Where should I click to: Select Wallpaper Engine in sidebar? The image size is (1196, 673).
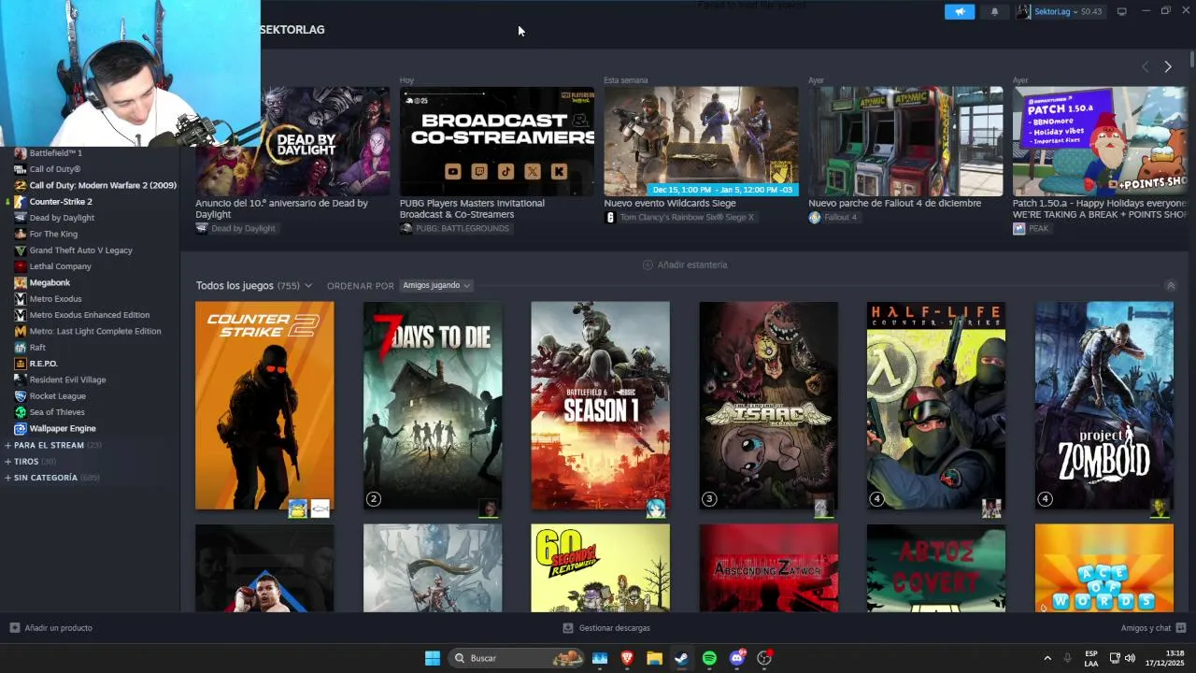[63, 428]
